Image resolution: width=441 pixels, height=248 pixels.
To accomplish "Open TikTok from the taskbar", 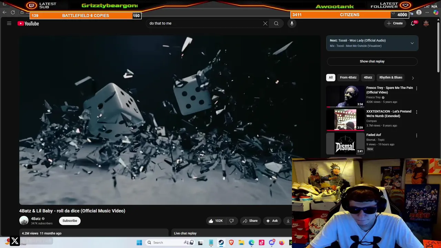I will coord(261,242).
